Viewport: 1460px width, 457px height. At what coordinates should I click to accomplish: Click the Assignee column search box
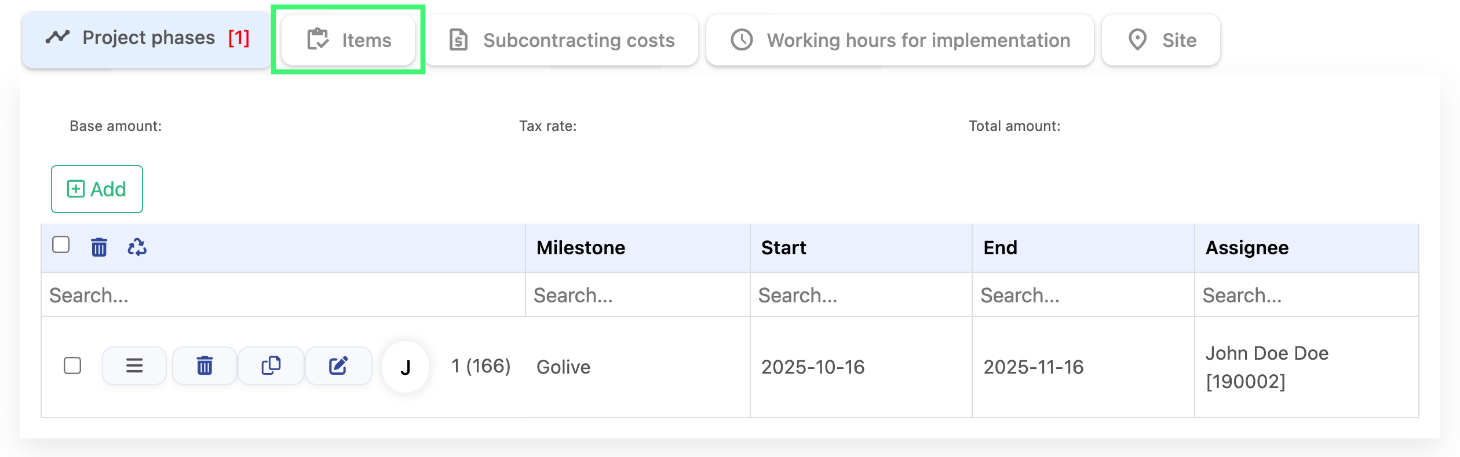pos(1306,295)
